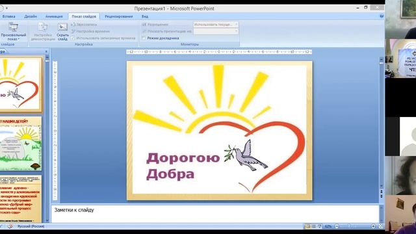416x234 pixels.
Task: Switch to Normal view in status bar
Action: [308, 226]
